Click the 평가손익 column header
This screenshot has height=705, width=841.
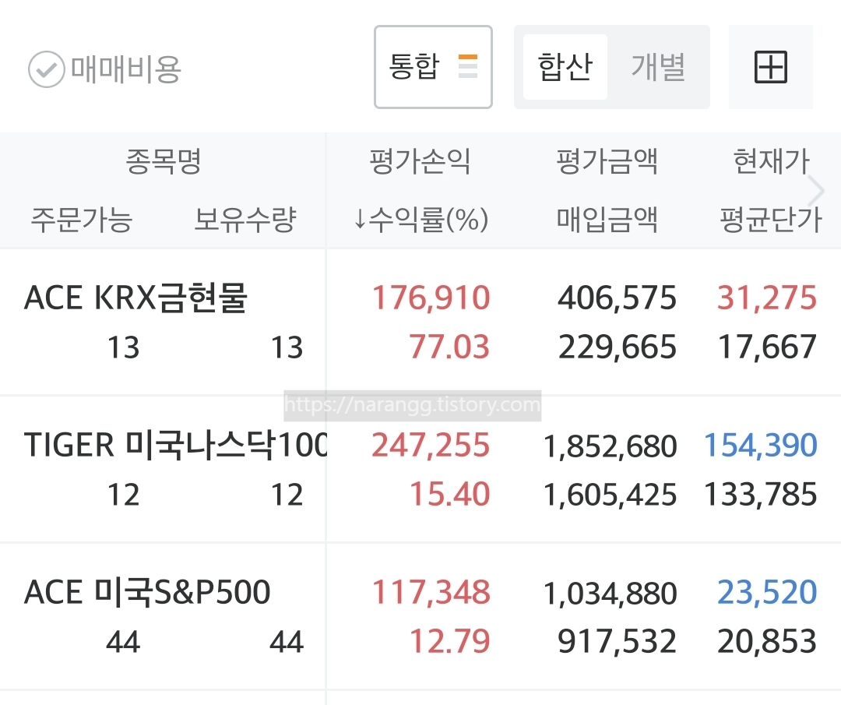coord(420,161)
